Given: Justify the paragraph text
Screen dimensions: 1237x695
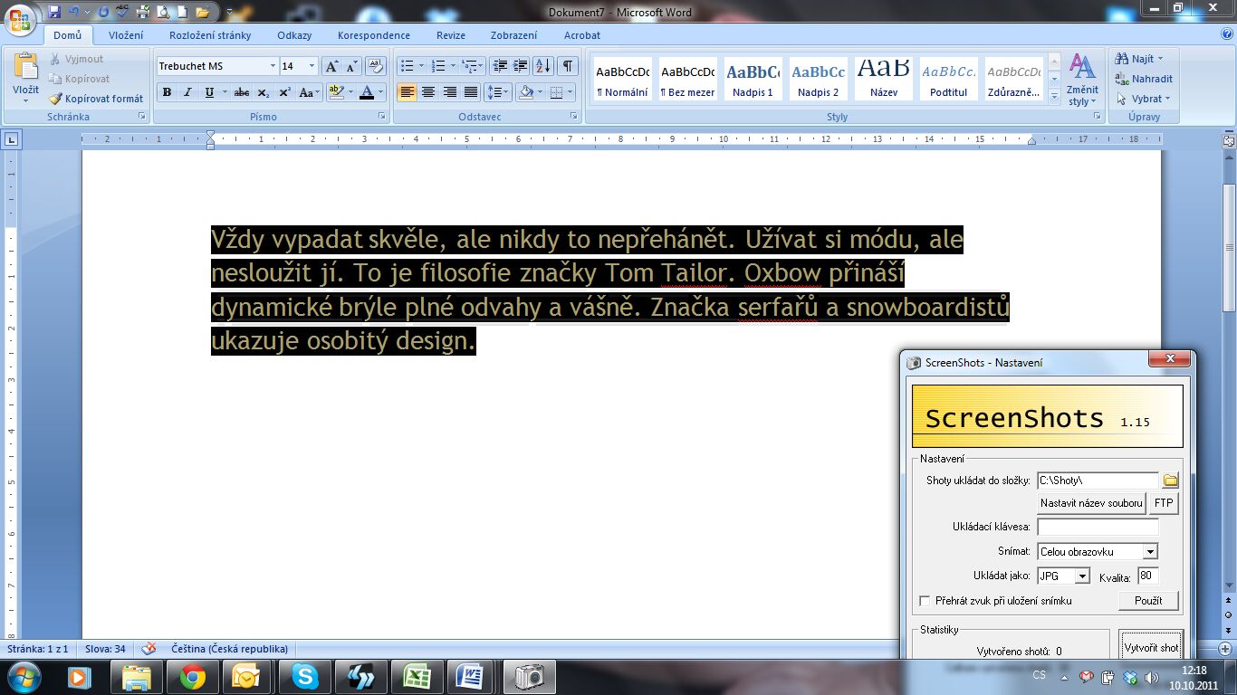Looking at the screenshot, I should [471, 92].
